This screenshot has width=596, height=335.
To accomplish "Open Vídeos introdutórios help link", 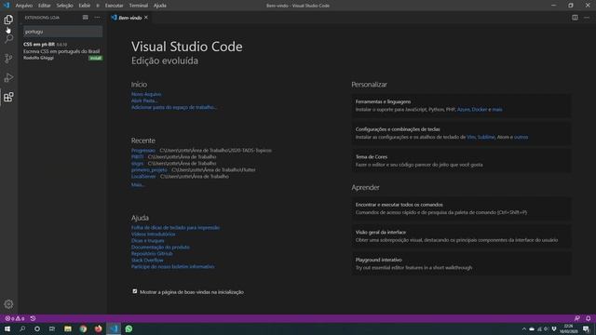I will (x=153, y=234).
